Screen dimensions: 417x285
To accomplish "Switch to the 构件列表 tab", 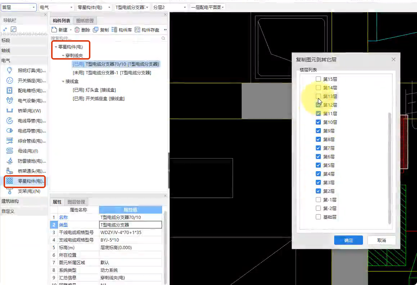I will click(62, 20).
